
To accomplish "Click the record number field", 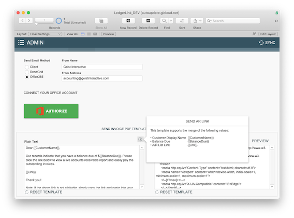I will [44, 20].
